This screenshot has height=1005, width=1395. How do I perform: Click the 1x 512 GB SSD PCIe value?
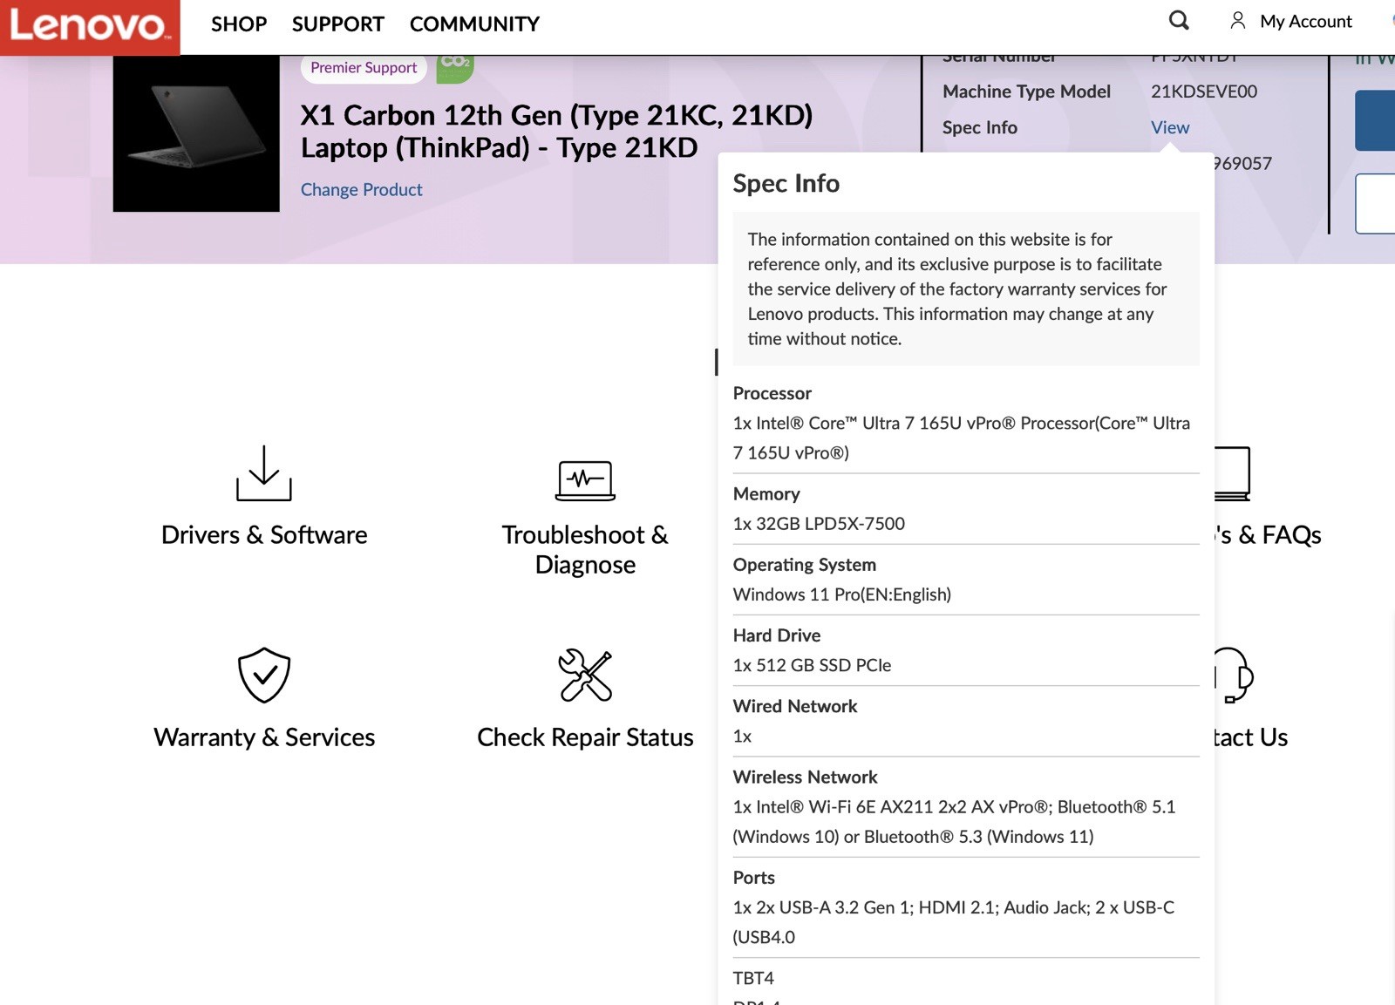pos(812,665)
